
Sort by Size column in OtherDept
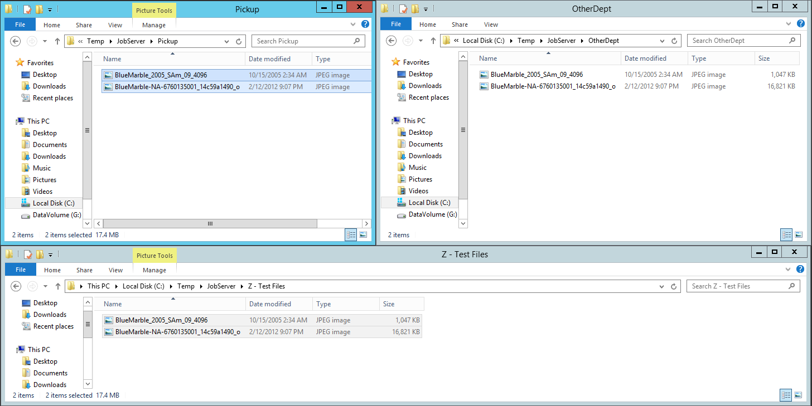(x=764, y=58)
